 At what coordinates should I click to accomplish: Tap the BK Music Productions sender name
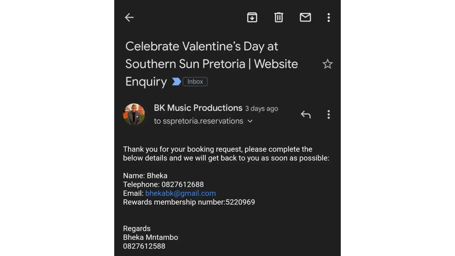(x=198, y=108)
